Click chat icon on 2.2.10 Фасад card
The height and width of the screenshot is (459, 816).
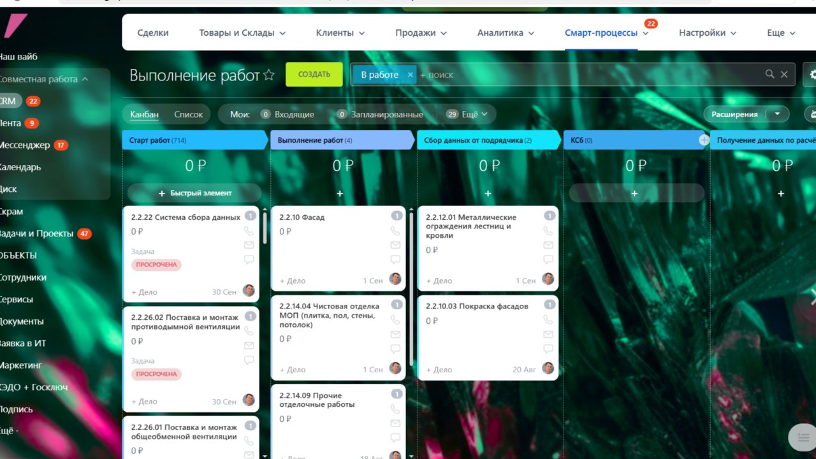click(x=395, y=259)
